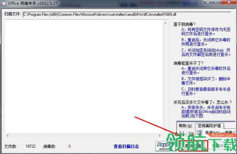The height and width of the screenshot is (154, 237).
Task: Minimize the Office 病毒专杀 window
Action: 208,2
